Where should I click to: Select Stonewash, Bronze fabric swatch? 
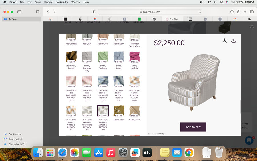coord(71,57)
